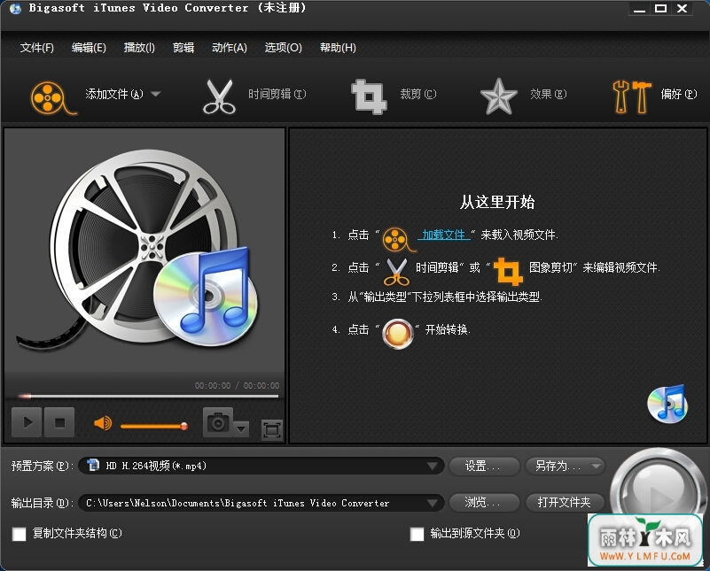The image size is (710, 571).
Task: Click the 裁剪(C) toolbar label
Action: [418, 94]
